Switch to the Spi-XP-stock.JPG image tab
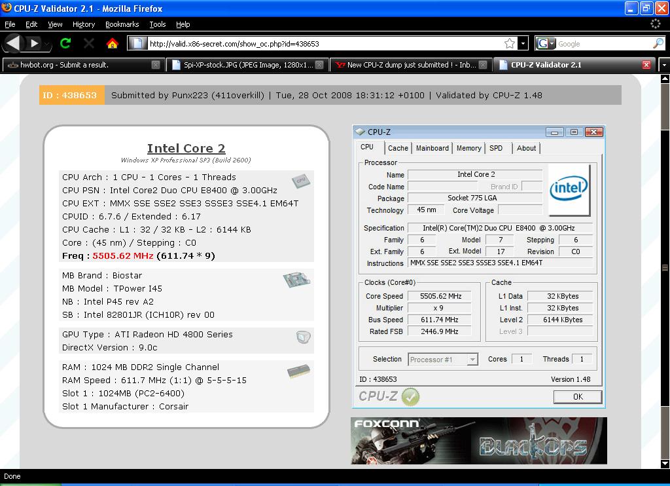 point(247,65)
